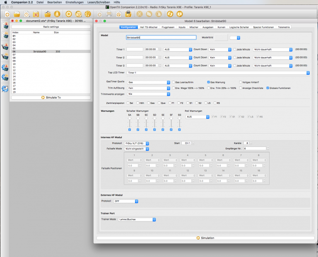
Task: Click the orange gear settings toolbar icon
Action: click(69, 14)
